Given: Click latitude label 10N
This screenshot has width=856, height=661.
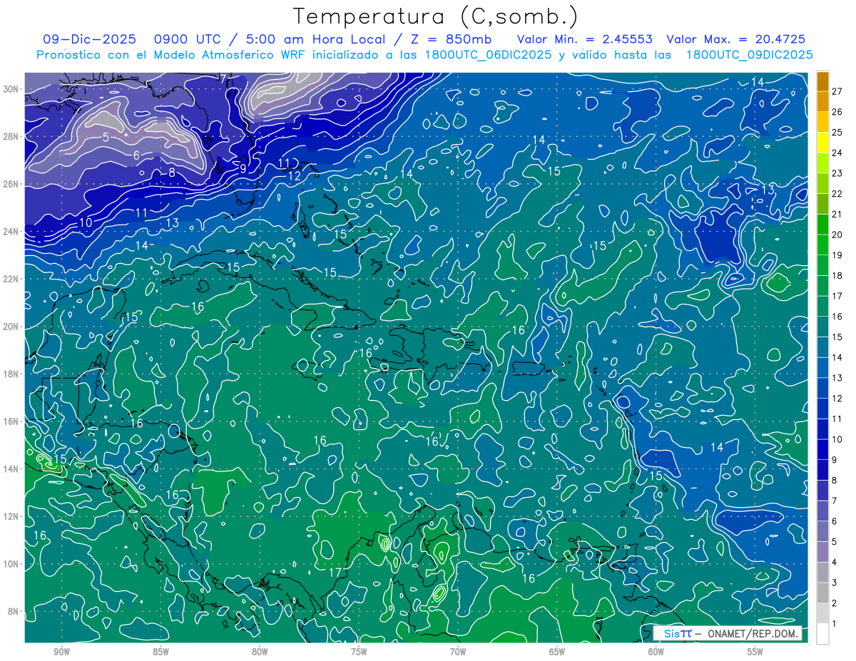Looking at the screenshot, I should point(12,564).
